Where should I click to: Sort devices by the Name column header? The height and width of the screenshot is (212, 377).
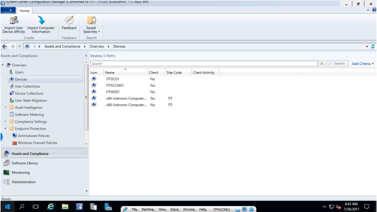tap(110, 73)
